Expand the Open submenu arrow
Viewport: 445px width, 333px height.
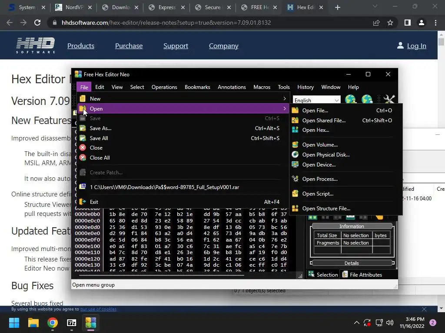(x=284, y=108)
